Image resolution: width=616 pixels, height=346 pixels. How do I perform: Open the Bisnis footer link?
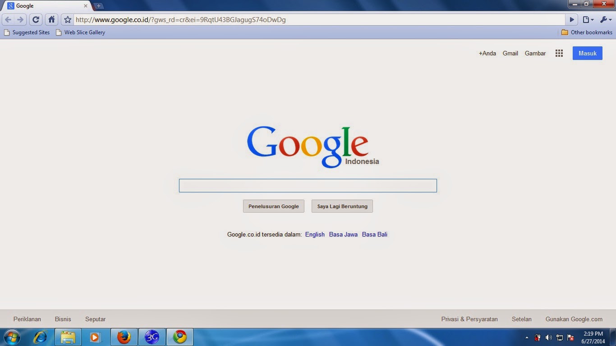(63, 319)
